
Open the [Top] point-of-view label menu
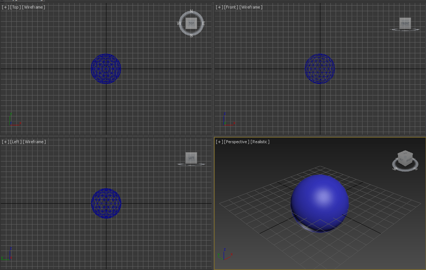pos(15,7)
